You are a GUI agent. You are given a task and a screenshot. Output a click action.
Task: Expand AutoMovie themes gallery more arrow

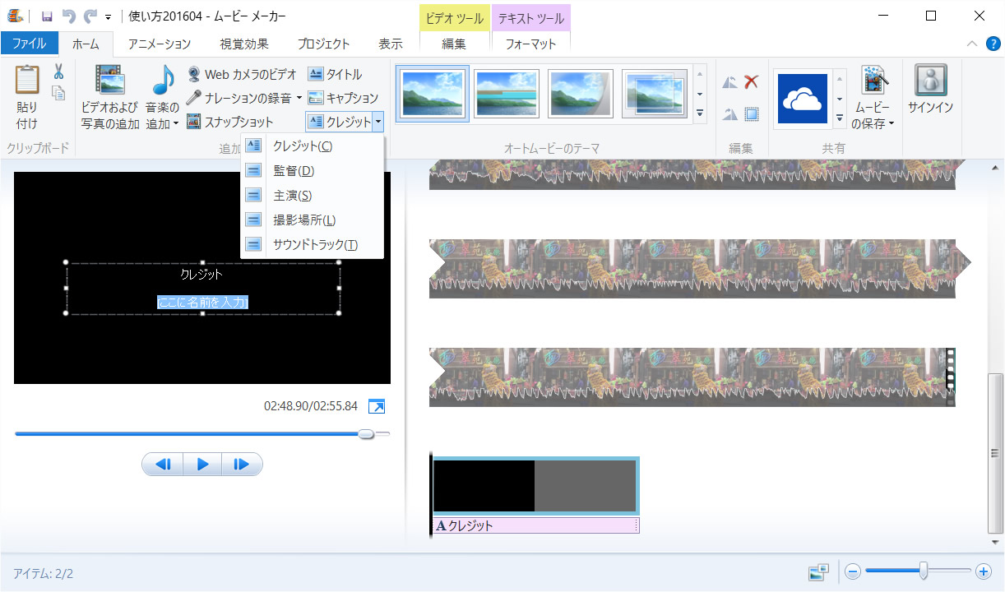(700, 113)
